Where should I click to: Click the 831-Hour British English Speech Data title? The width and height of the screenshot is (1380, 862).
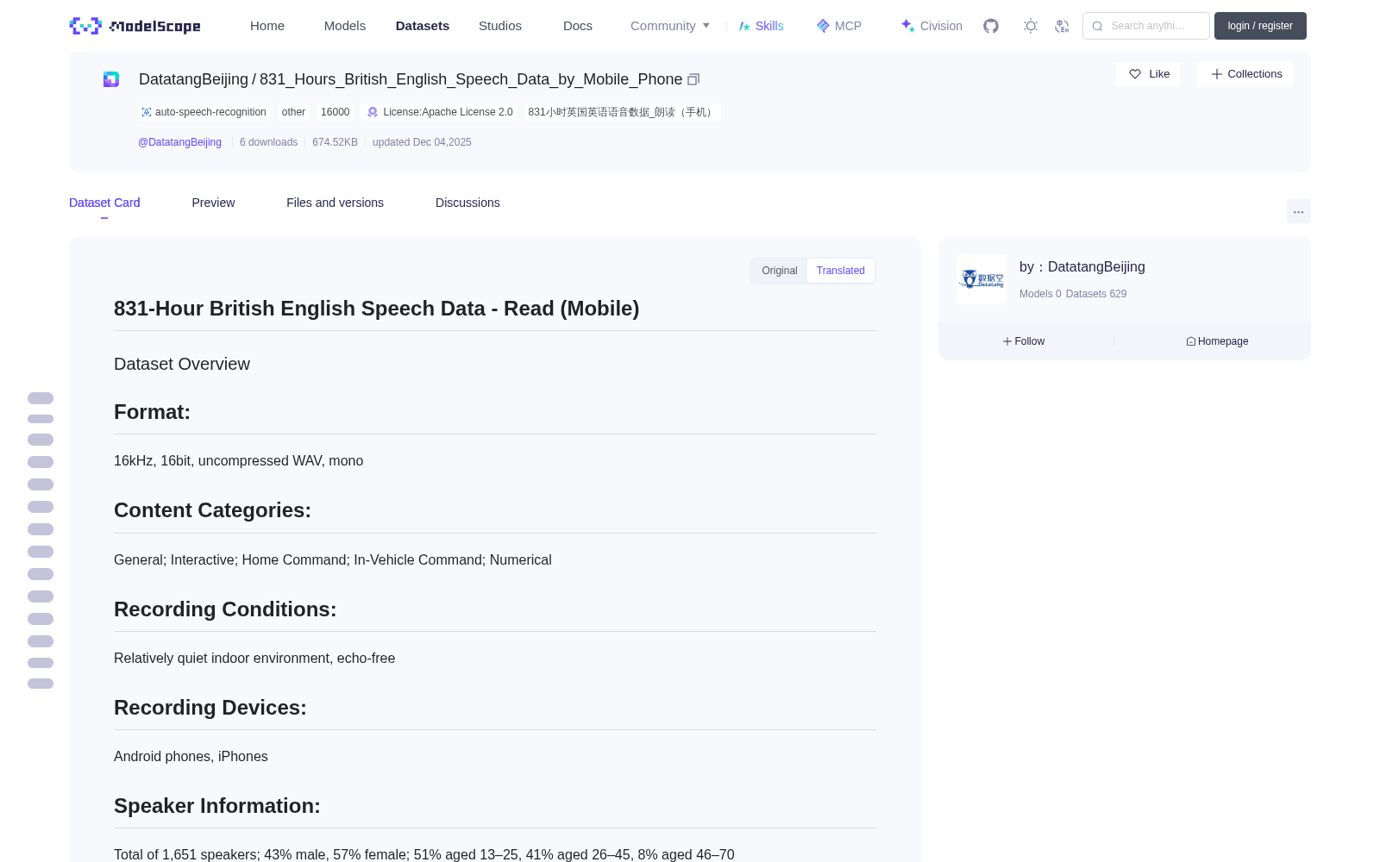tap(376, 309)
